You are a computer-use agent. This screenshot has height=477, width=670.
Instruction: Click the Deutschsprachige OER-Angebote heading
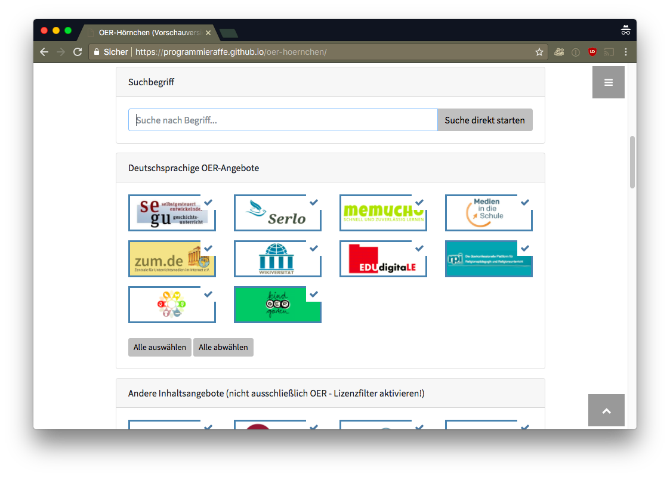(193, 168)
